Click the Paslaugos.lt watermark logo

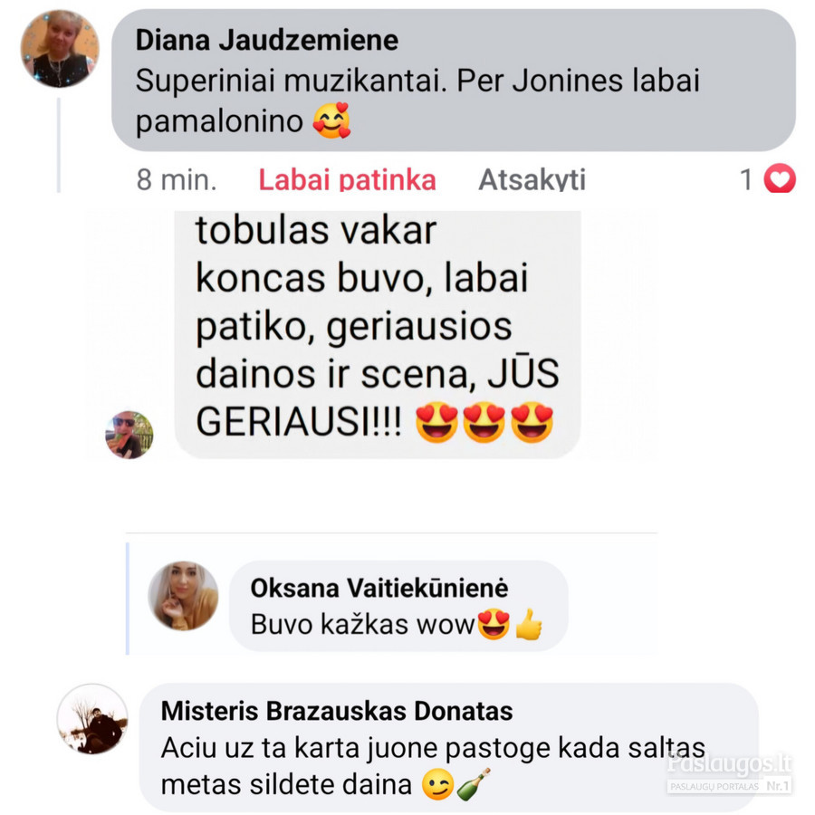click(729, 773)
